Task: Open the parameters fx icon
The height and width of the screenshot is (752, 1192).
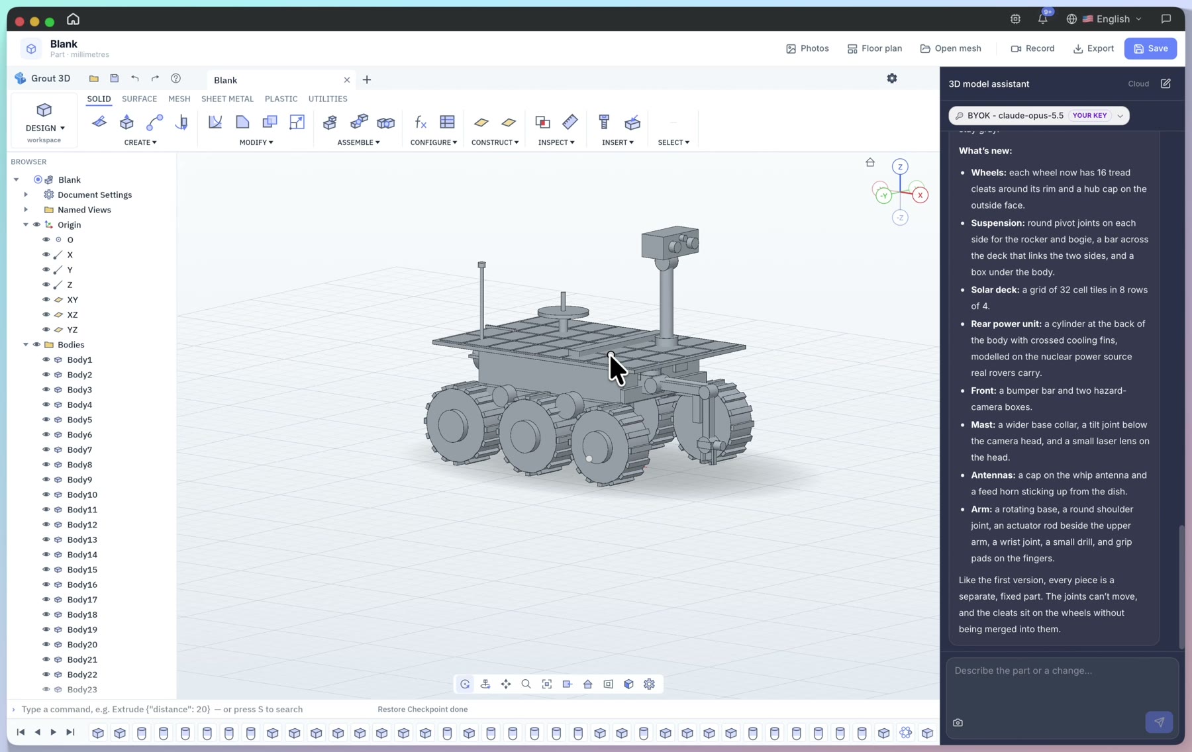Action: tap(421, 122)
